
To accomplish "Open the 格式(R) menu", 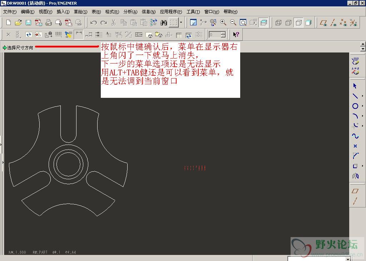I will tap(112, 12).
